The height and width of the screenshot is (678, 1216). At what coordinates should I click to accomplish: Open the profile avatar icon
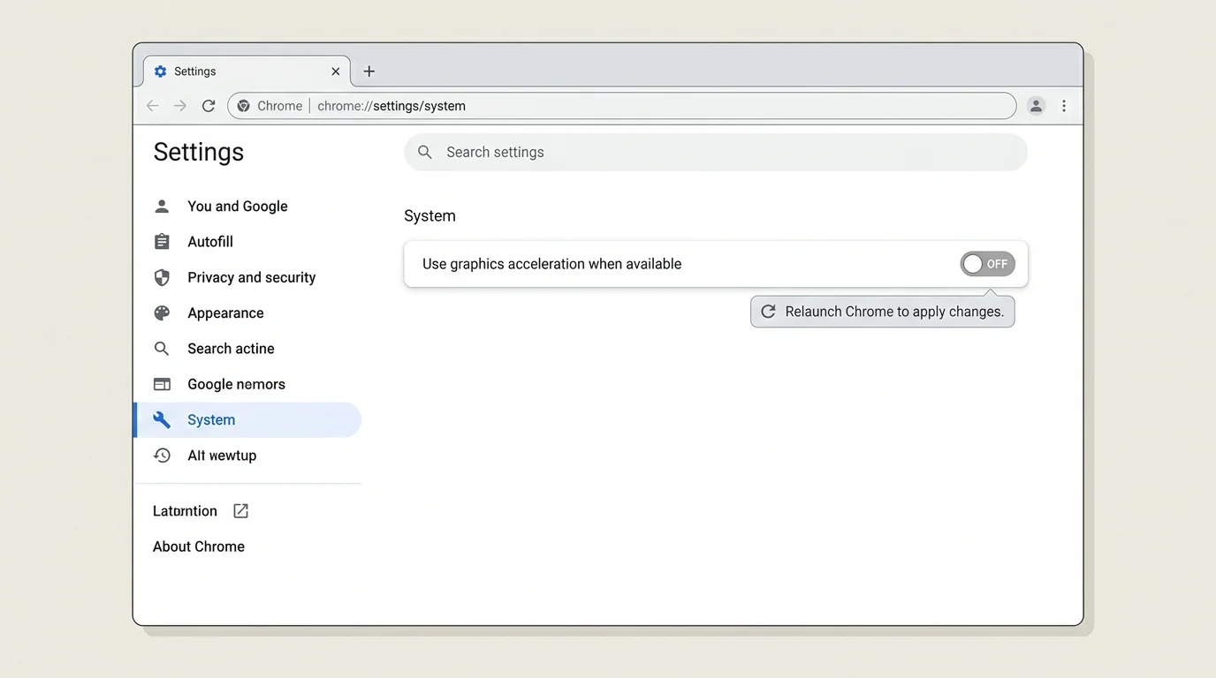pyautogui.click(x=1037, y=106)
